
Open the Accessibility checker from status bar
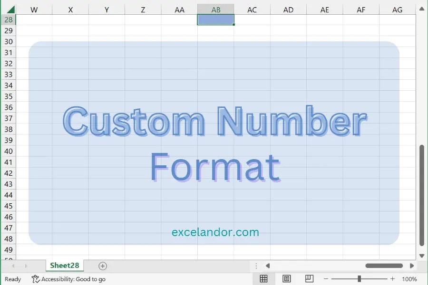click(68, 279)
